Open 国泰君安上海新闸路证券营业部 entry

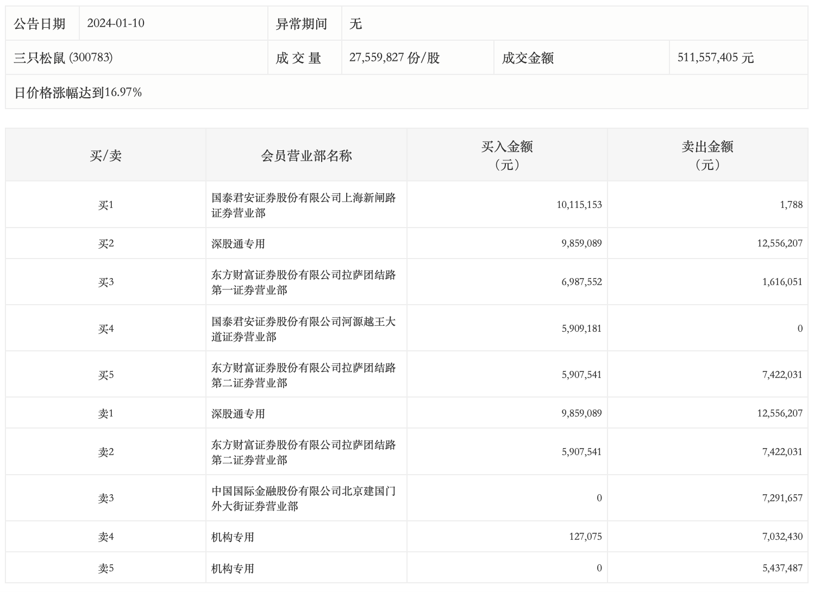[x=303, y=205]
